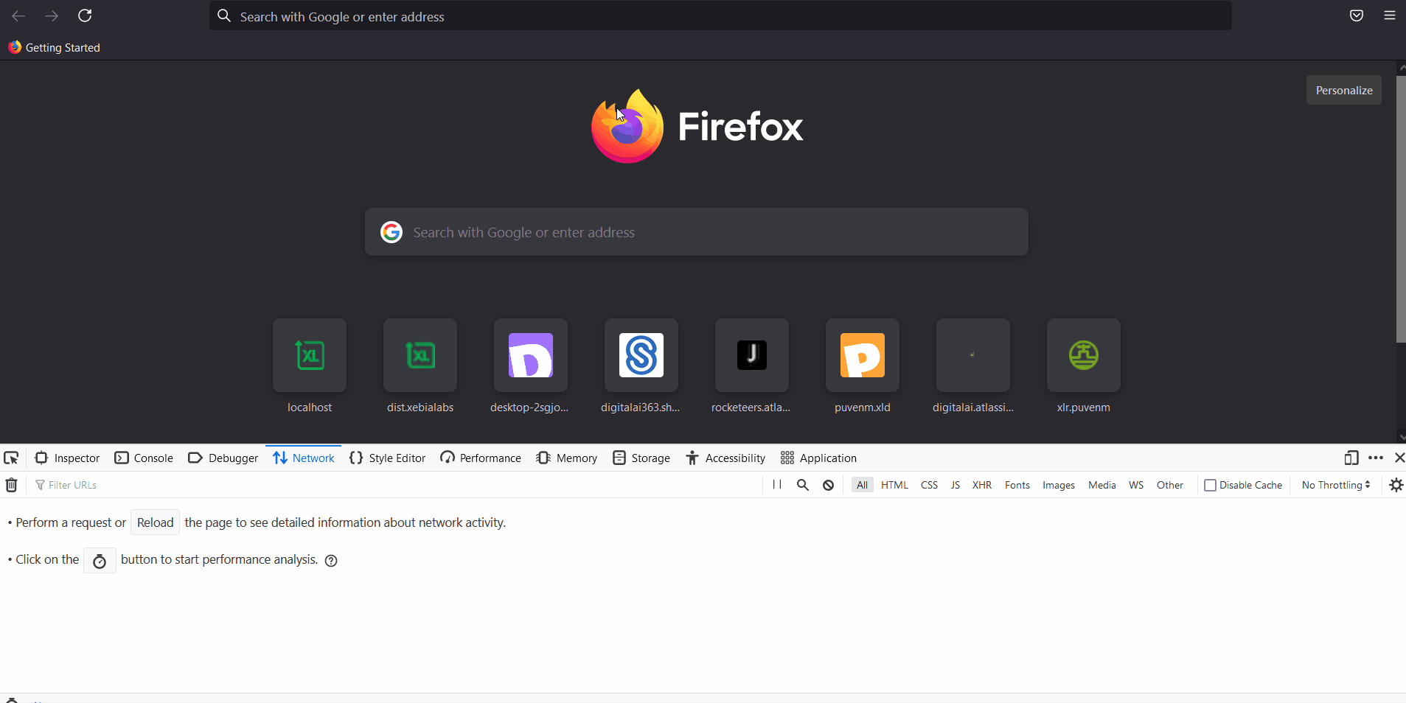The height and width of the screenshot is (703, 1406).
Task: Focus the center Google search box
Action: pos(697,232)
